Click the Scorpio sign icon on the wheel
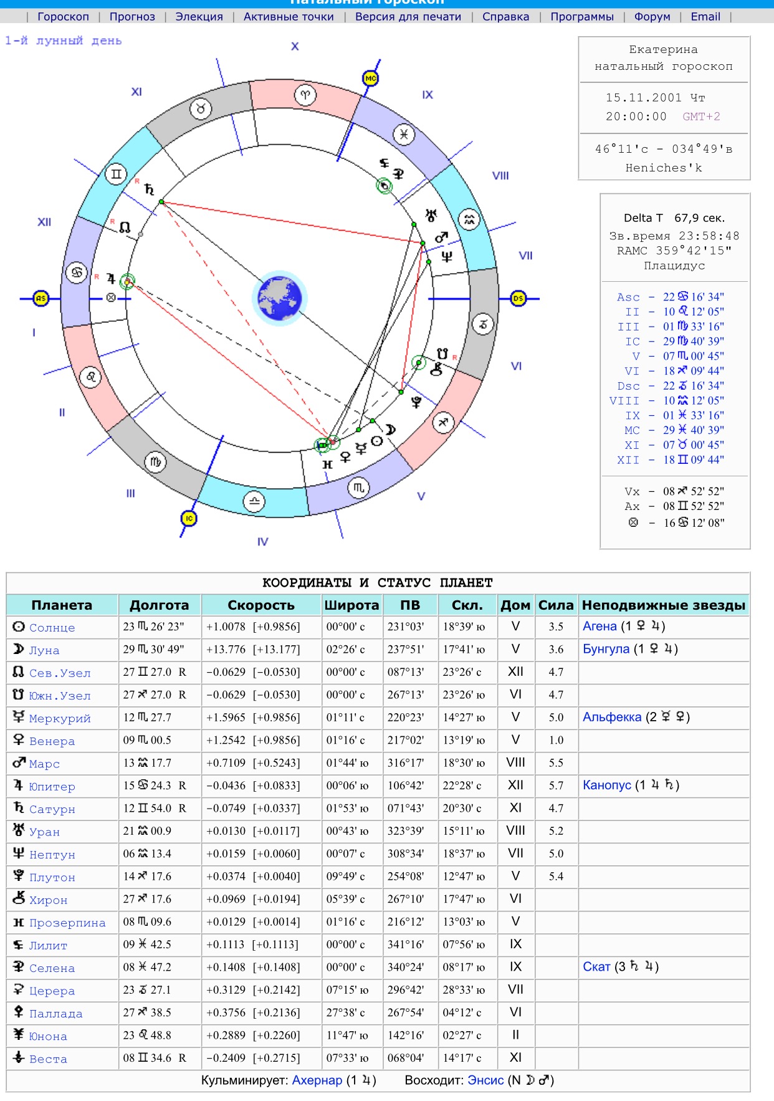 coord(358,488)
